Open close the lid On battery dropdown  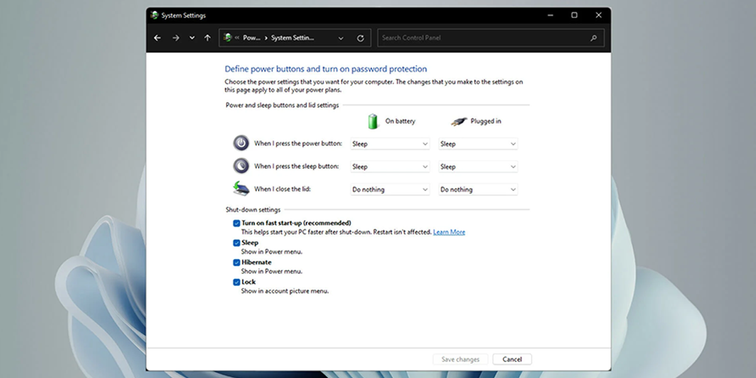coord(390,190)
